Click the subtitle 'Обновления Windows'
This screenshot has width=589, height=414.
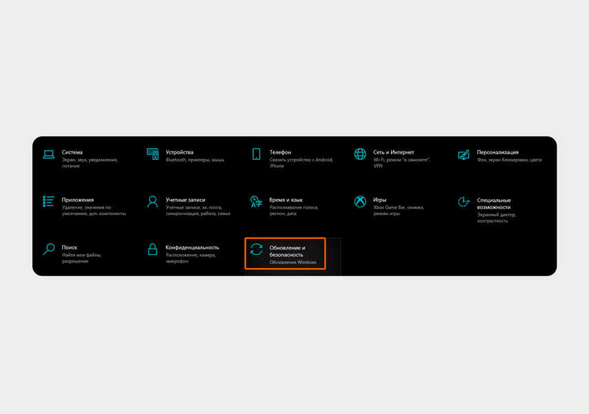click(293, 262)
